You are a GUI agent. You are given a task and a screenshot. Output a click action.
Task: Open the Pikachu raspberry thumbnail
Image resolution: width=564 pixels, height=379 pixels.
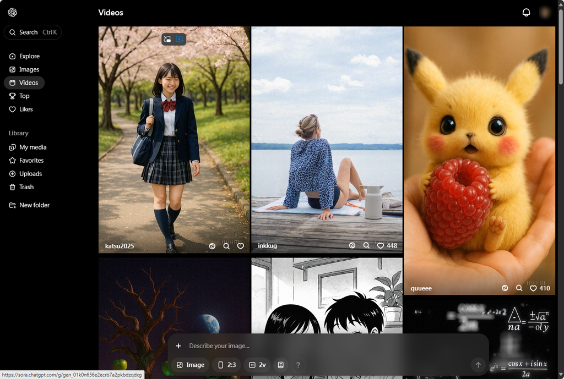[x=480, y=161]
